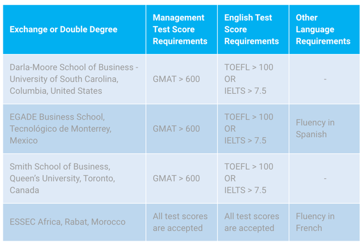Select the ESSEC Africa, Rabat, Morocco cell

[x=75, y=222]
